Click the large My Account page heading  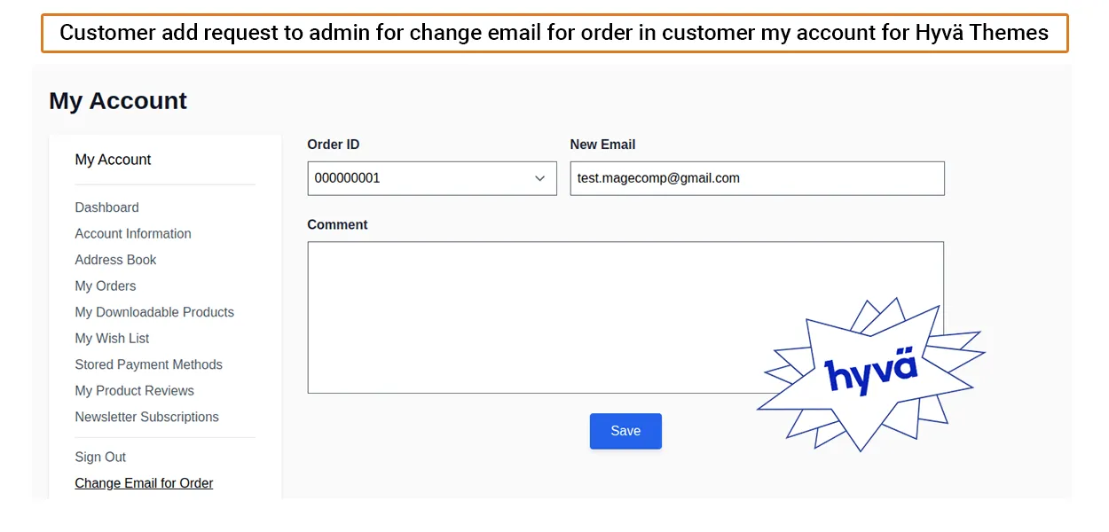pos(118,101)
